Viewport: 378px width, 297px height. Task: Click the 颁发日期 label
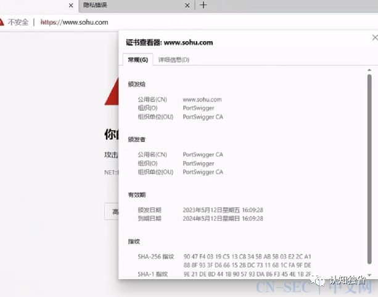coord(149,210)
